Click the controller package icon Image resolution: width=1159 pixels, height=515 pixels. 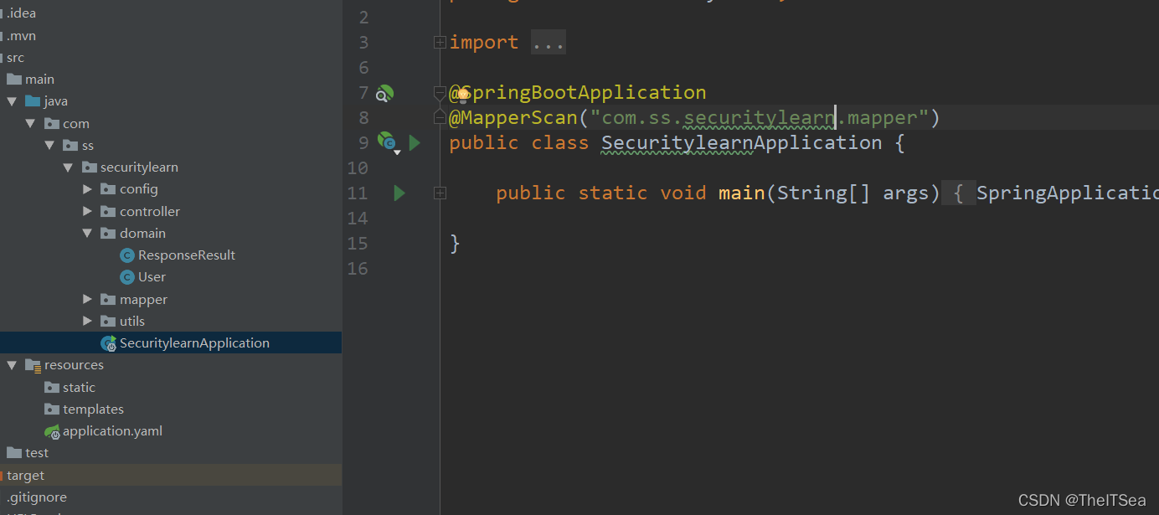point(108,211)
